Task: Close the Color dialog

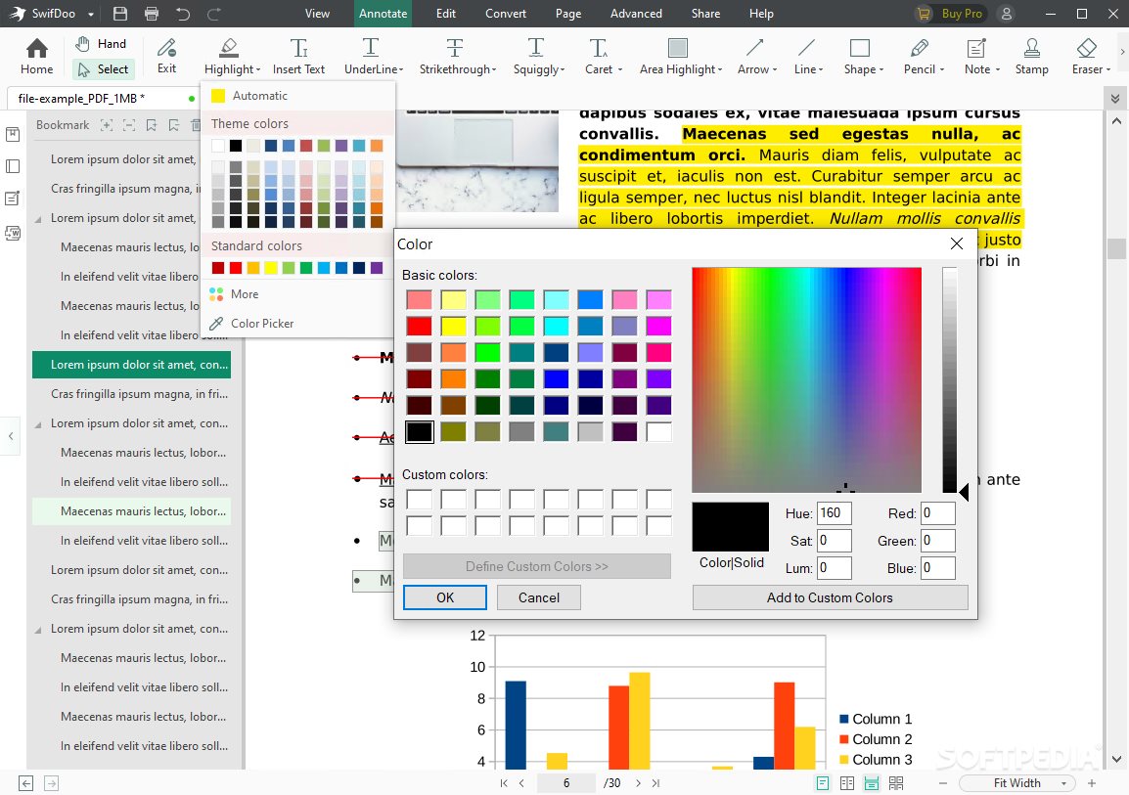Action: click(956, 243)
